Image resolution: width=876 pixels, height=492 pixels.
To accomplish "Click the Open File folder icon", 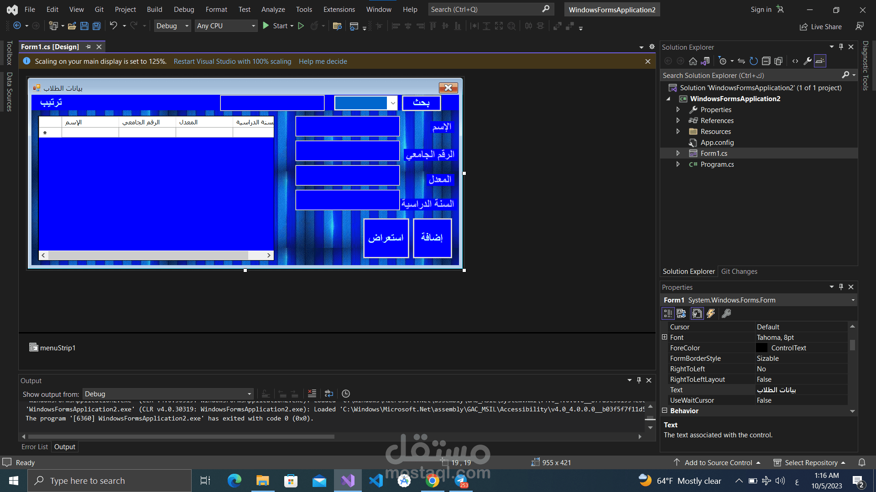I will pos(72,26).
